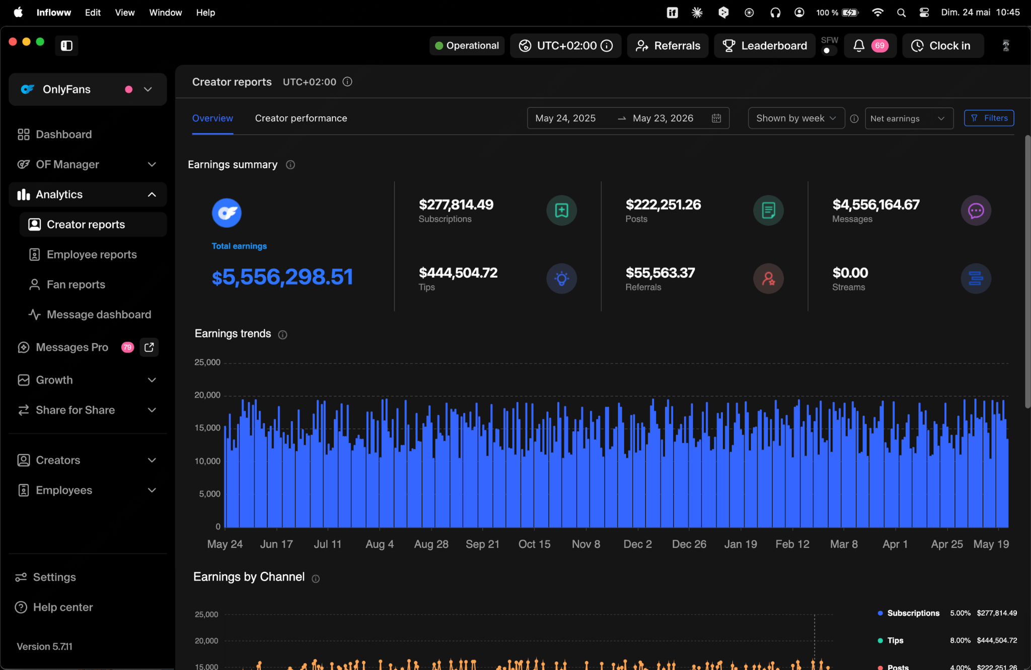
Task: Open Help center
Action: pyautogui.click(x=54, y=607)
